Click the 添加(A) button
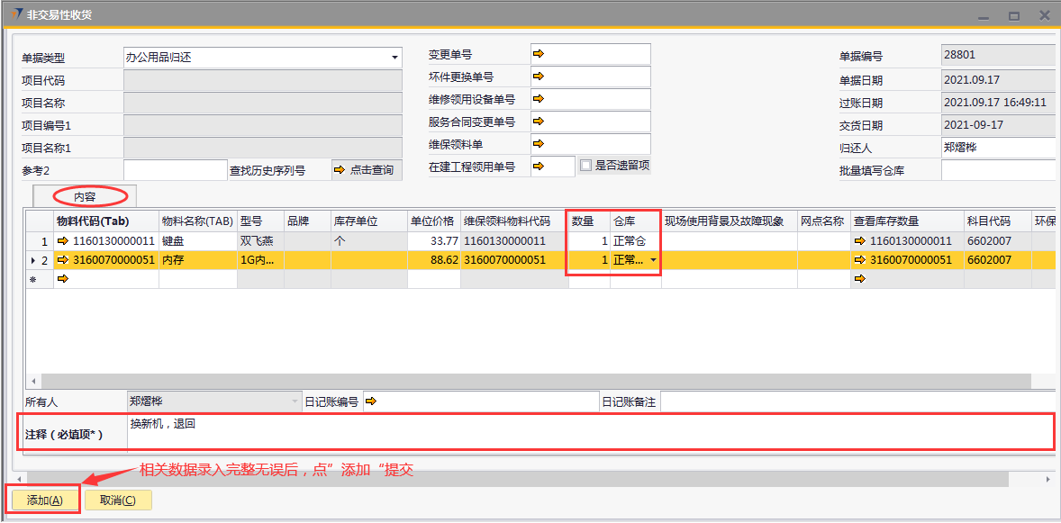This screenshot has width=1061, height=523. (45, 500)
